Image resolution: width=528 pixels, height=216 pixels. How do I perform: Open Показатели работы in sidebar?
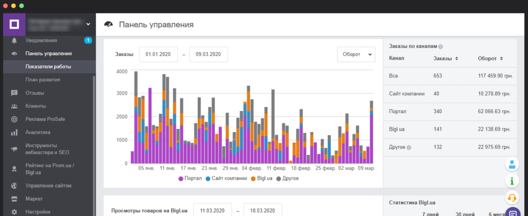(x=48, y=67)
